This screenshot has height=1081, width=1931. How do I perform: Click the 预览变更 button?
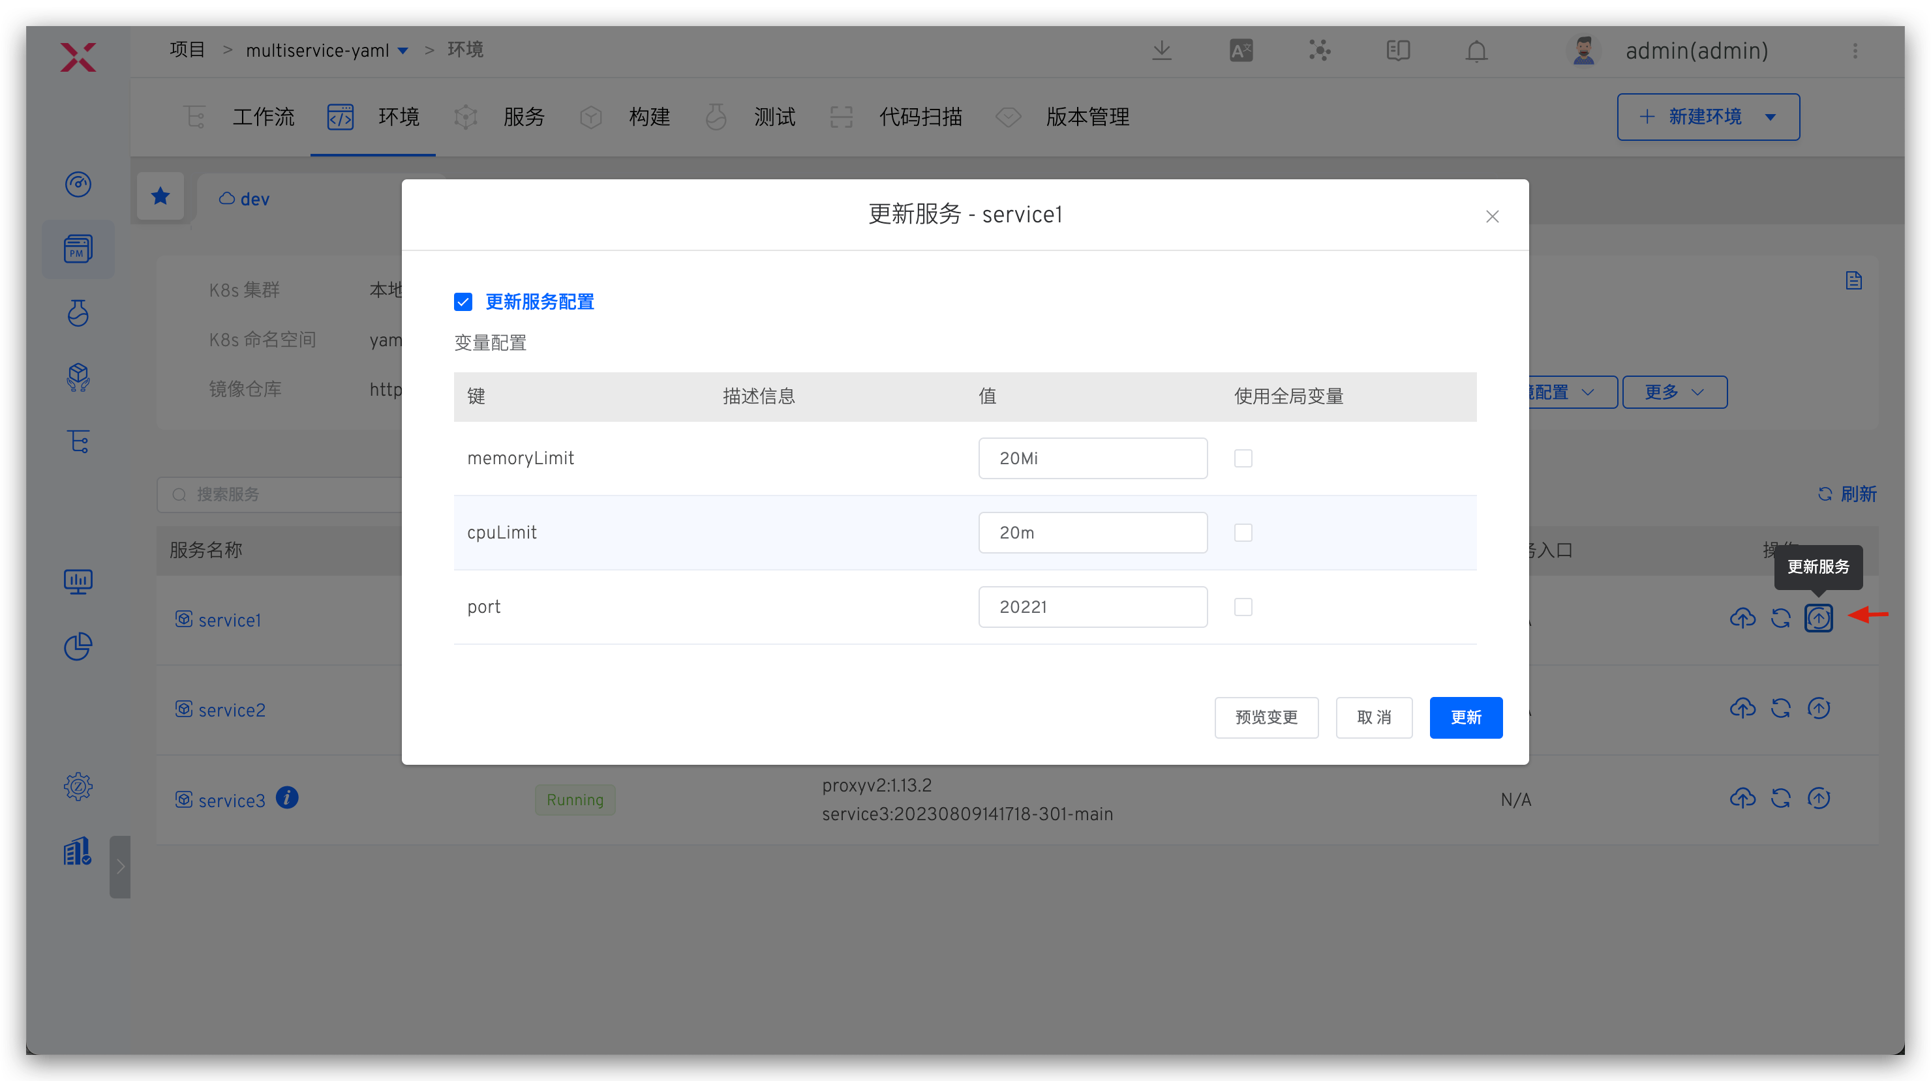click(1266, 718)
